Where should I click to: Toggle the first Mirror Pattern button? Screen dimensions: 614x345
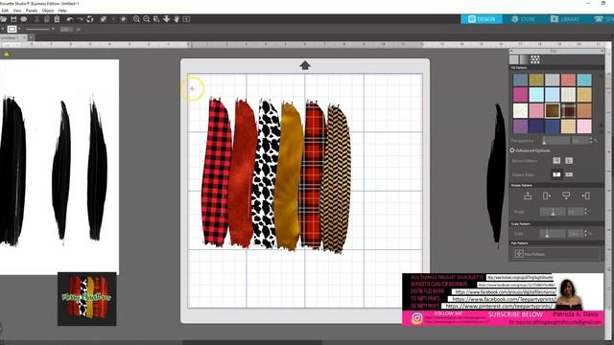(x=556, y=160)
